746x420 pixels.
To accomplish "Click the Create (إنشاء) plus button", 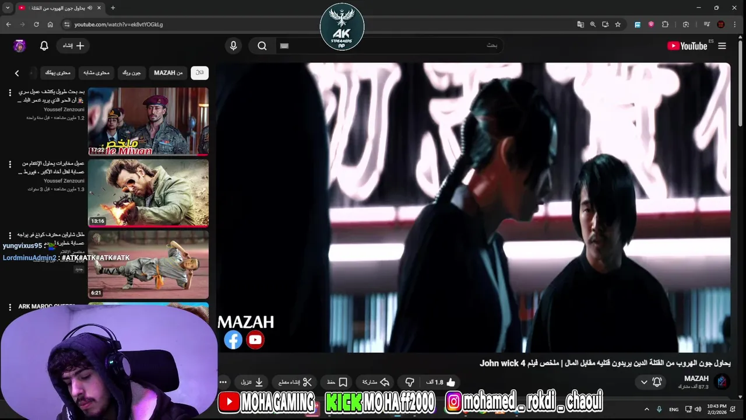I will click(x=74, y=45).
